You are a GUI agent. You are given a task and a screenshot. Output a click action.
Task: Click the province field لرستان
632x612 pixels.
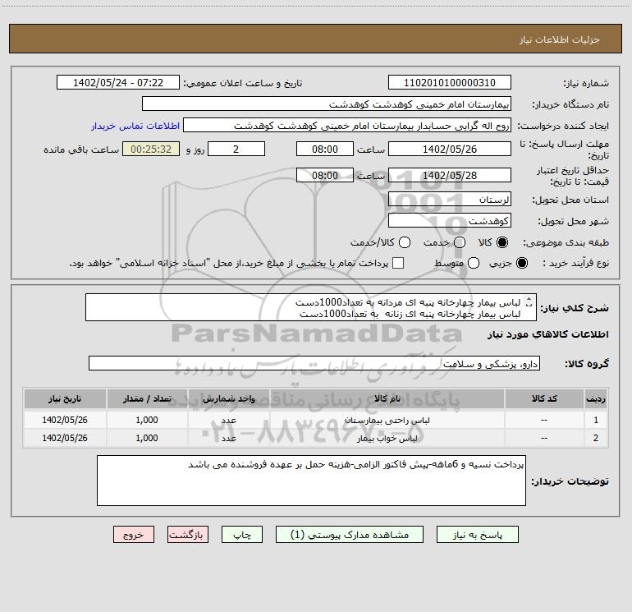(x=450, y=200)
